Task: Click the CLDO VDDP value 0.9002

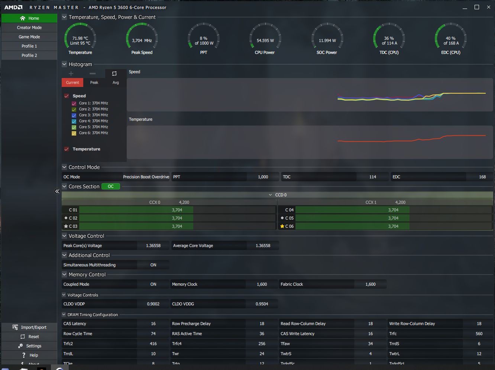Action: point(153,304)
